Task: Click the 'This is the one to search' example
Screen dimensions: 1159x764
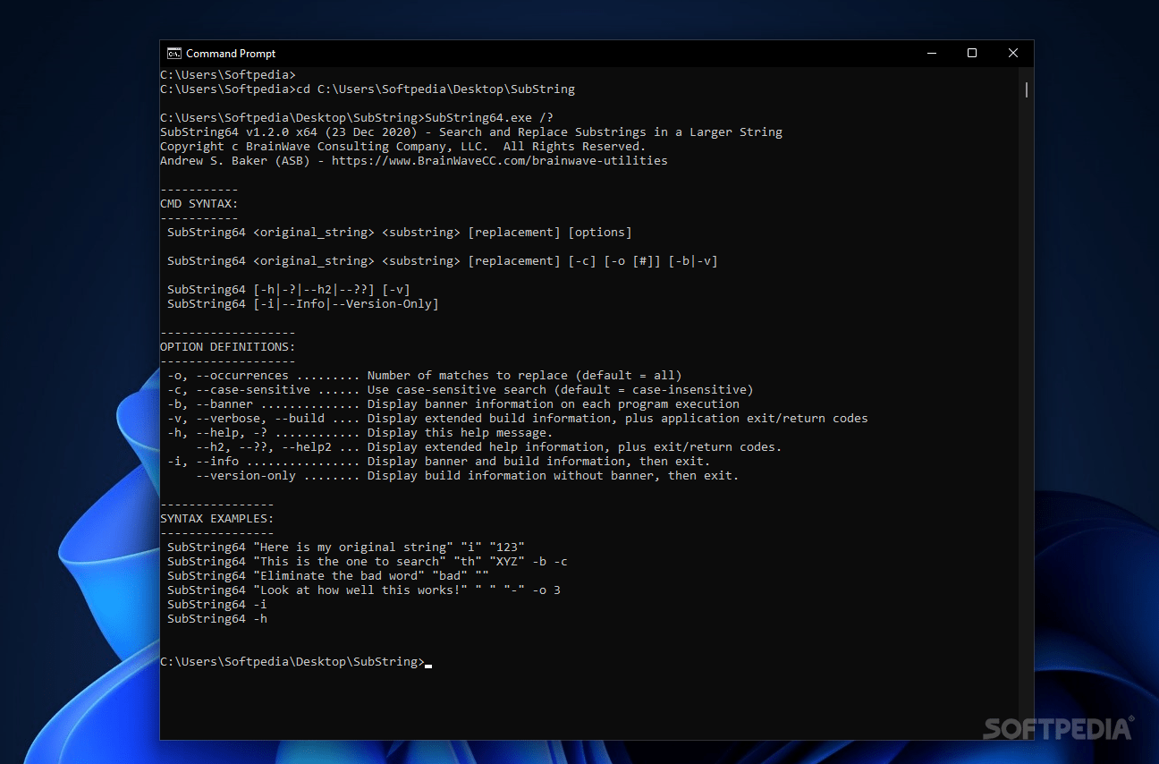Action: (368, 562)
